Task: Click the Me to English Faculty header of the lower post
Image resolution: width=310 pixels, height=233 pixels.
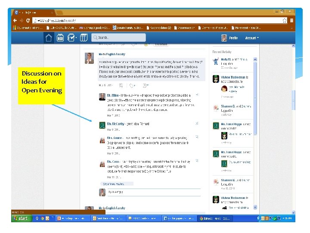Action: 112,208
